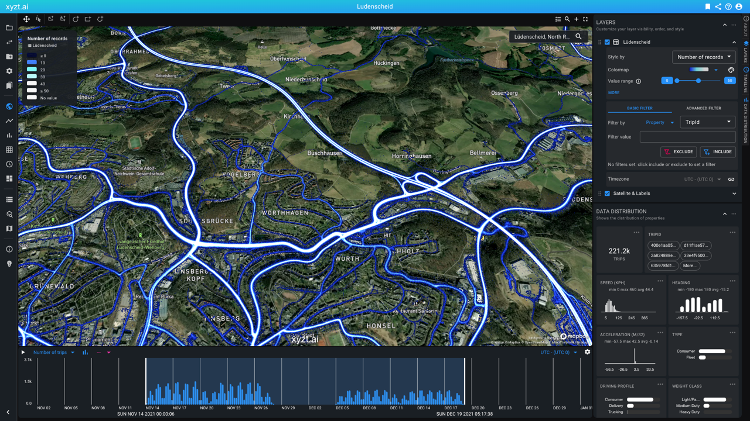Open the settings gear in left sidebar
The width and height of the screenshot is (750, 421).
(9, 71)
